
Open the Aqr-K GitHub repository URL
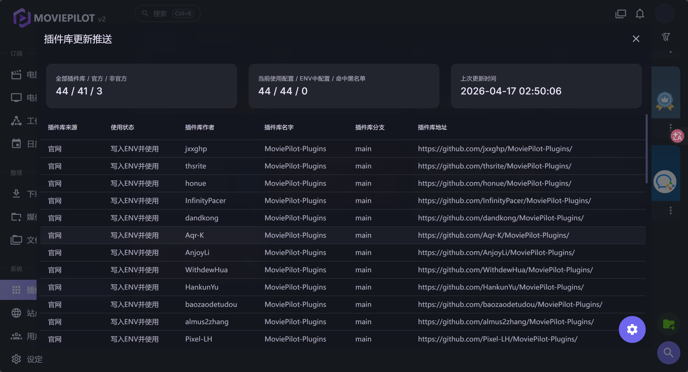pyautogui.click(x=494, y=235)
